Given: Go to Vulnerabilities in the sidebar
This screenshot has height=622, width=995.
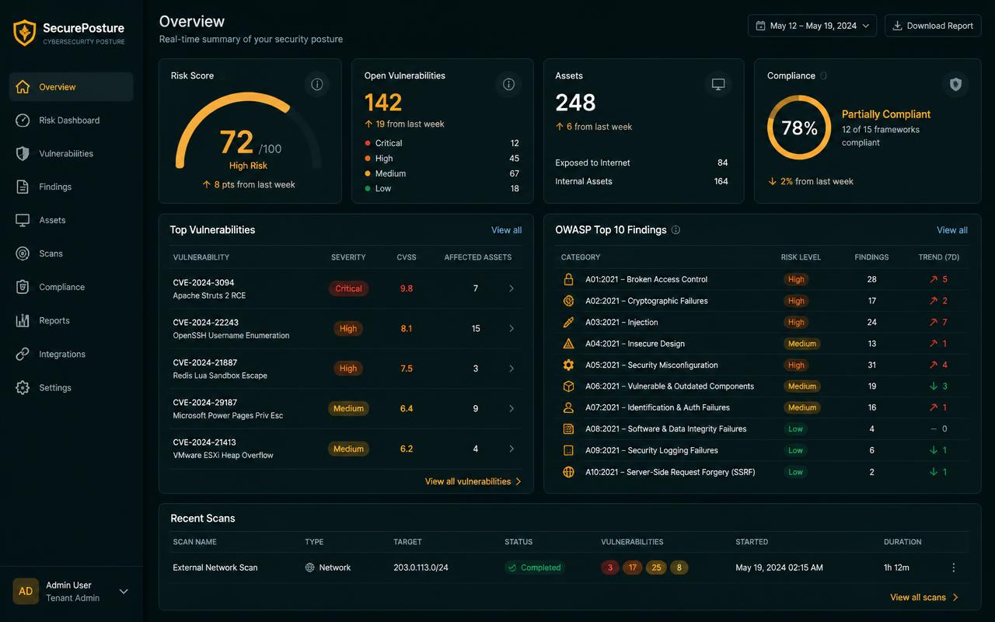Looking at the screenshot, I should 72,154.
